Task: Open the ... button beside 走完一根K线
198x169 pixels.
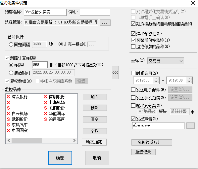Action: pyautogui.click(x=92, y=45)
